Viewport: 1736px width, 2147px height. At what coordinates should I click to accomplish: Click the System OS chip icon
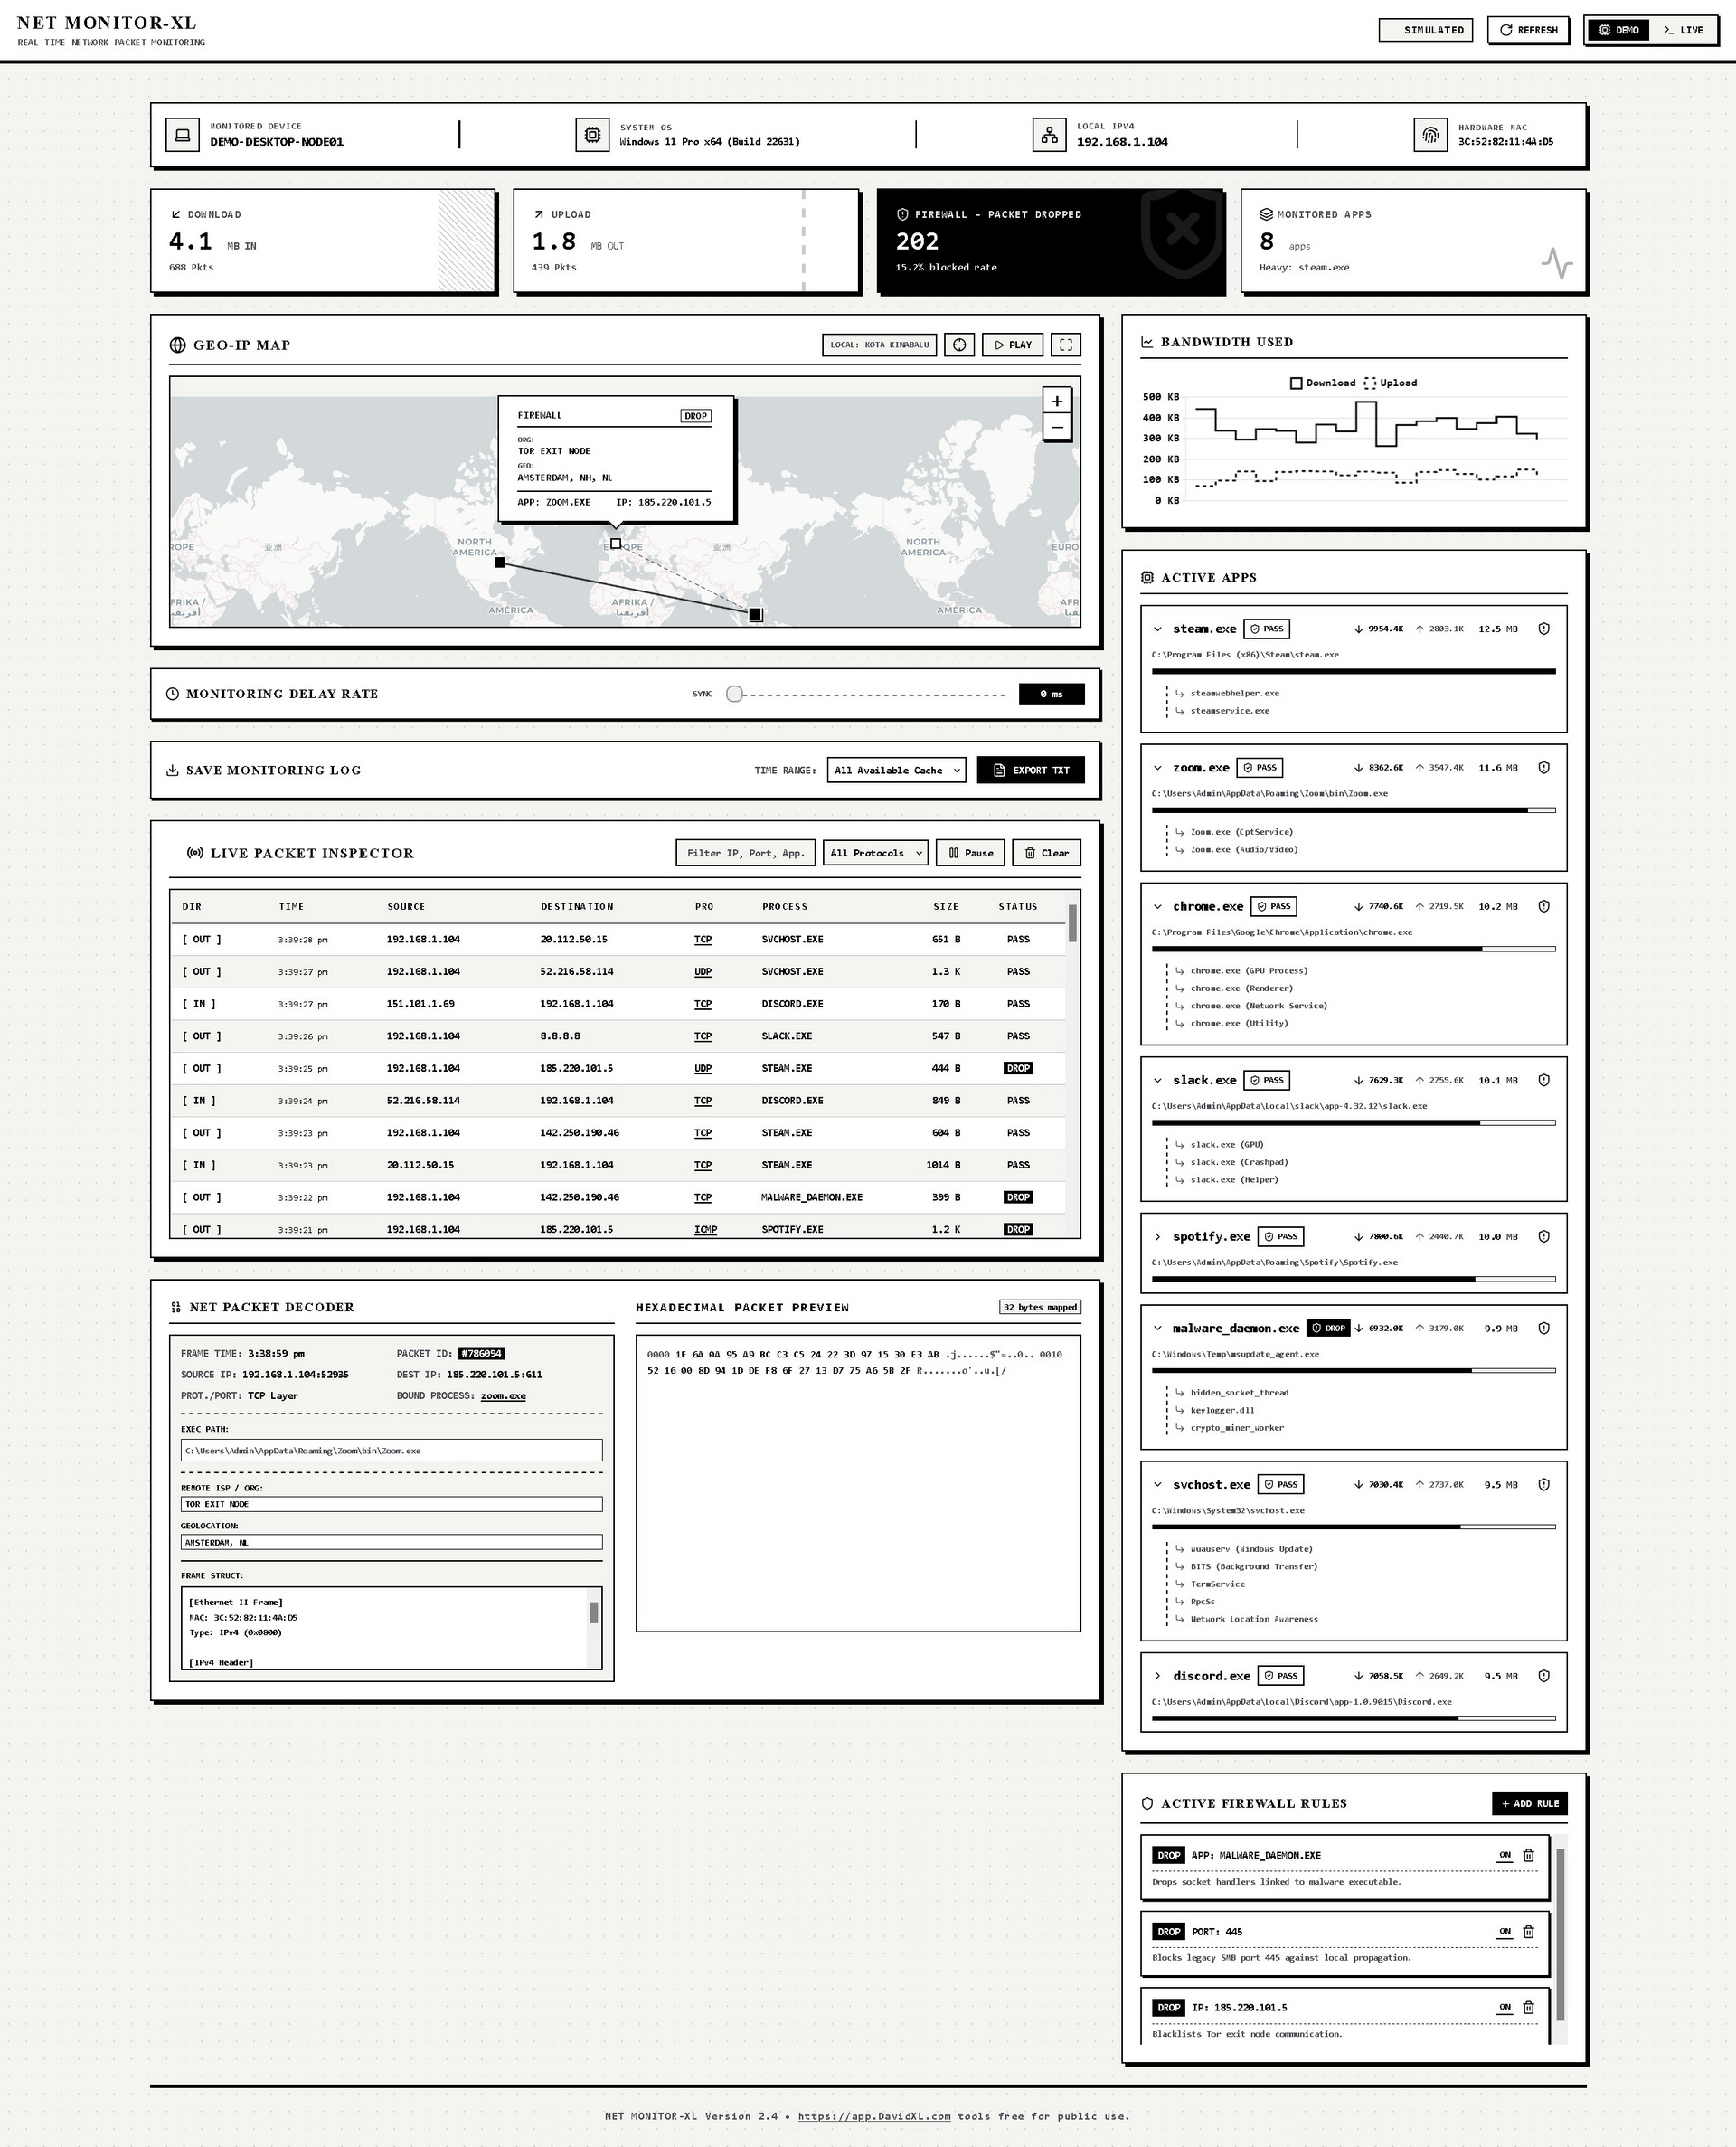(x=592, y=134)
